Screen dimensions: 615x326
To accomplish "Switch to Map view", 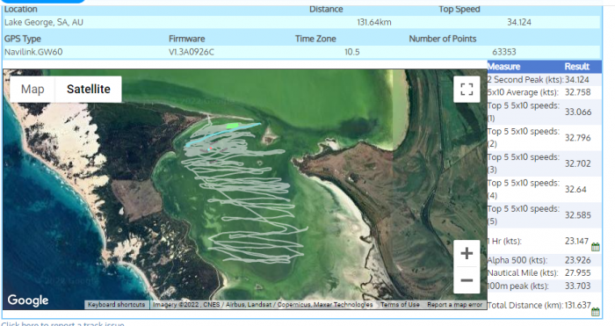I will (x=33, y=90).
